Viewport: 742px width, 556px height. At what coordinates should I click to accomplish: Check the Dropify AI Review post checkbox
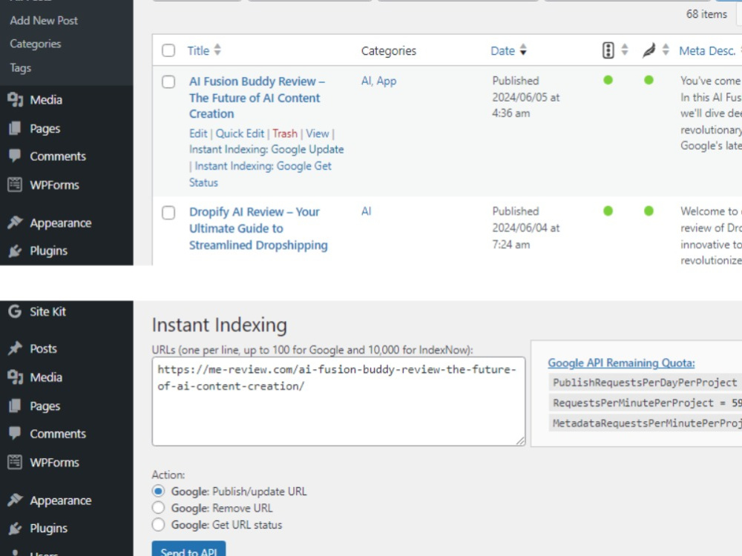point(168,213)
